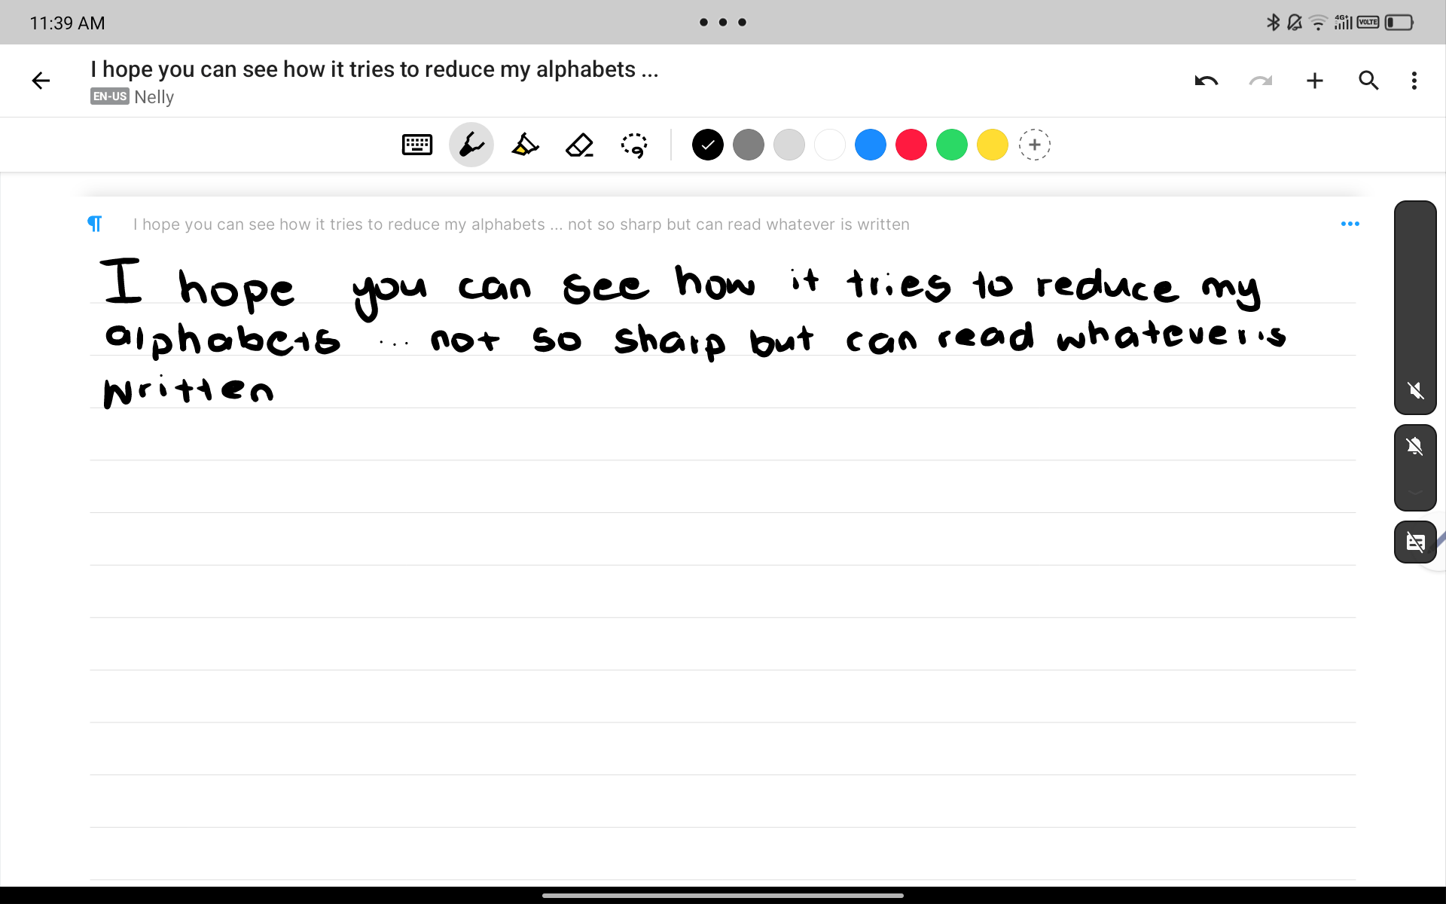This screenshot has width=1446, height=904.
Task: Select the highlighter tool
Action: click(x=525, y=145)
